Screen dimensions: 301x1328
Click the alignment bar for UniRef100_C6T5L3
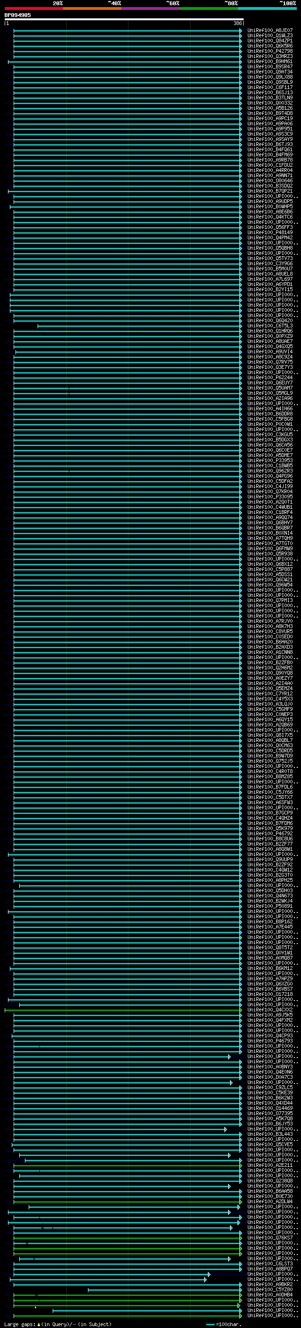[139, 326]
